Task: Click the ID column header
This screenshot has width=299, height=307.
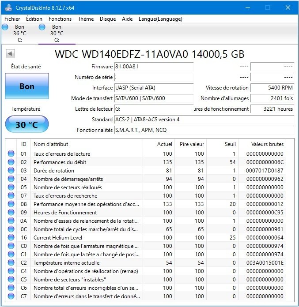Action: [23, 144]
